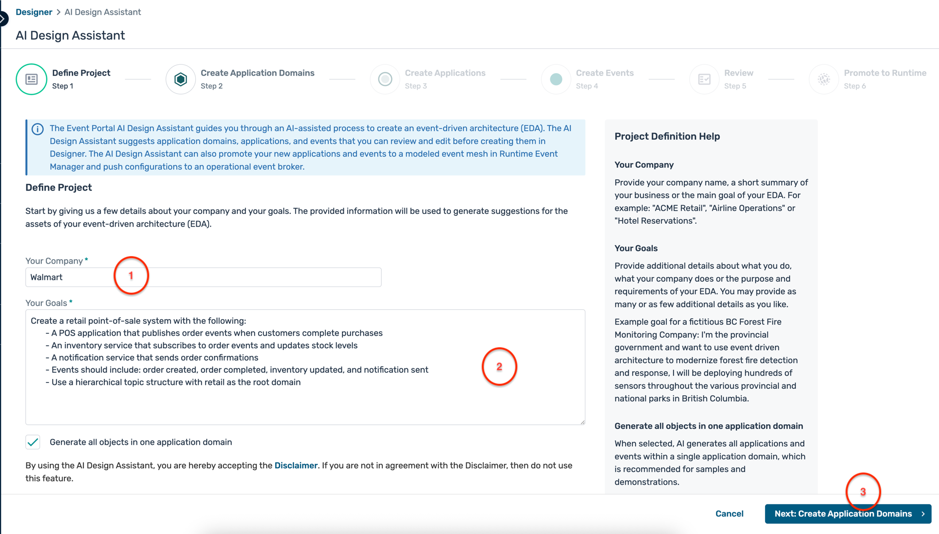Click the Create Applications step icon

tap(385, 79)
